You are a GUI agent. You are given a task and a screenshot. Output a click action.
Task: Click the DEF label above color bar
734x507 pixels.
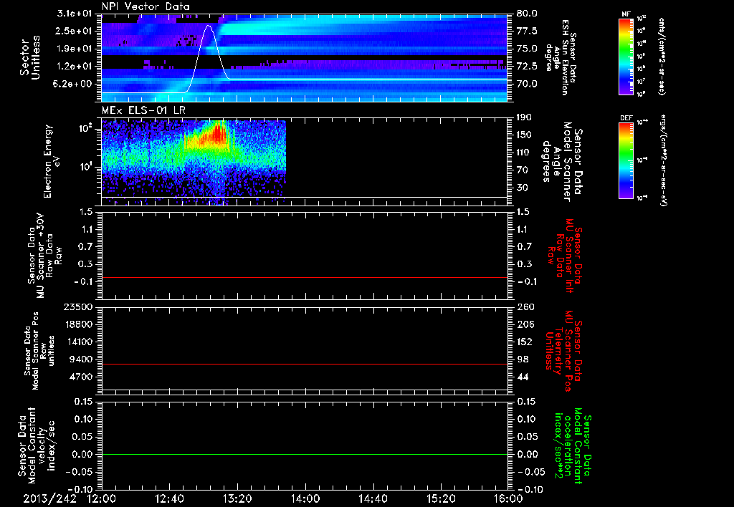point(626,118)
